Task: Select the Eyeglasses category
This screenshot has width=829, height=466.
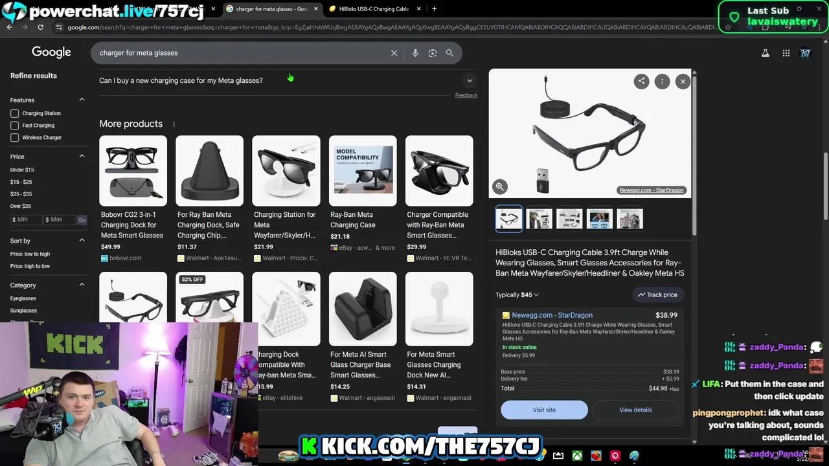Action: coord(23,298)
